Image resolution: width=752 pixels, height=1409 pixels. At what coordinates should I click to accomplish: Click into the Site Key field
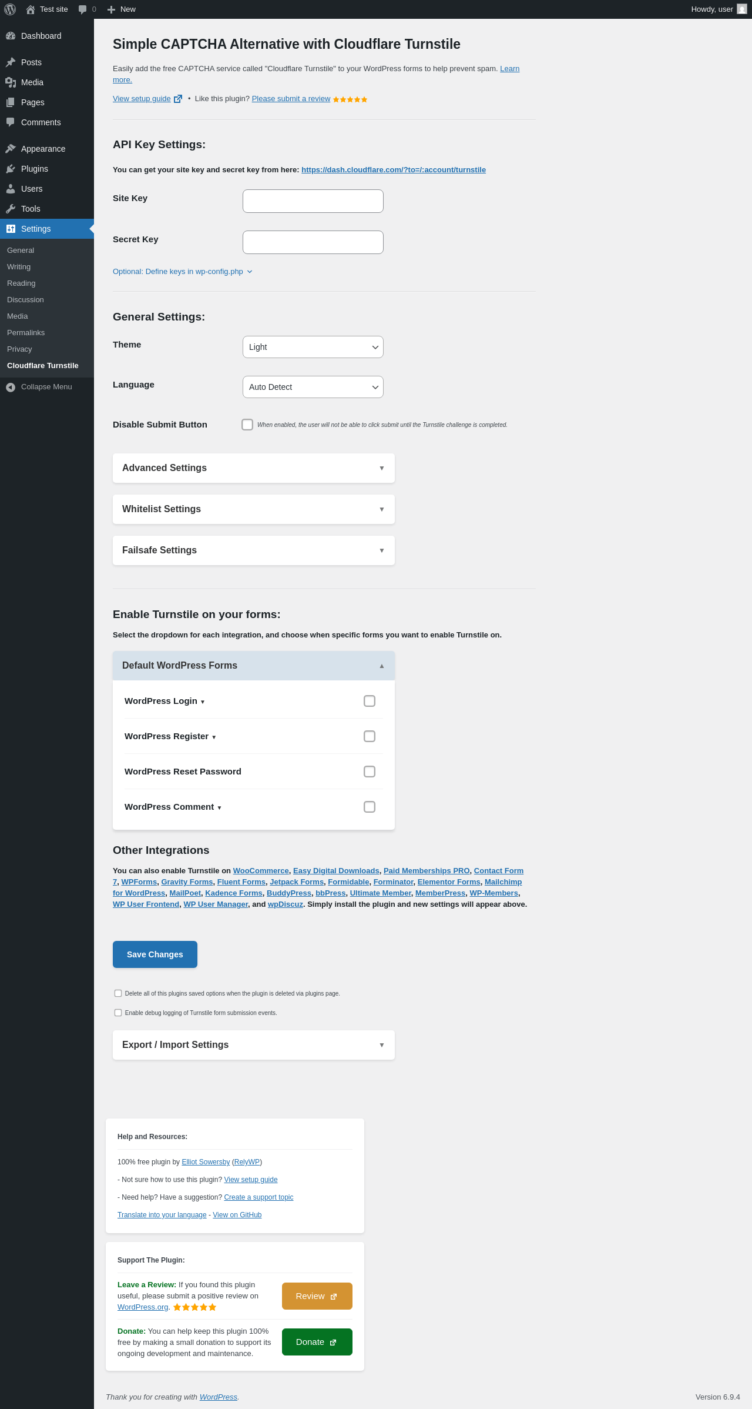click(x=313, y=201)
